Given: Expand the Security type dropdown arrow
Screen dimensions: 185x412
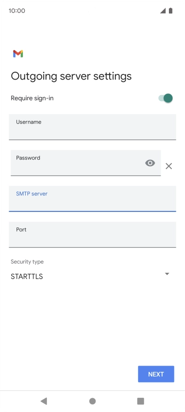Looking at the screenshot, I should tap(167, 274).
